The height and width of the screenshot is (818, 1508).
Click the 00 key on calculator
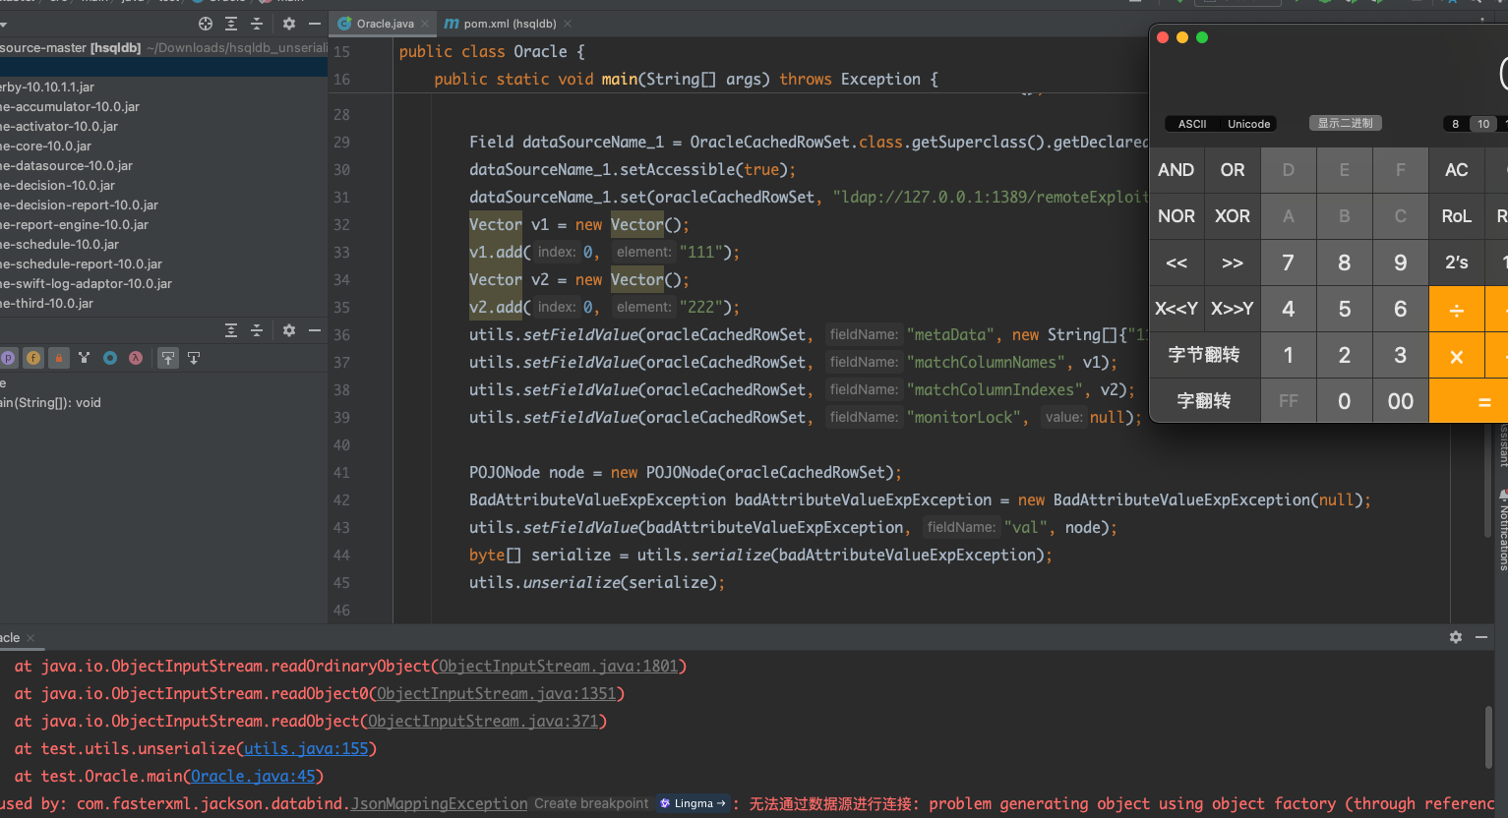[x=1401, y=401]
